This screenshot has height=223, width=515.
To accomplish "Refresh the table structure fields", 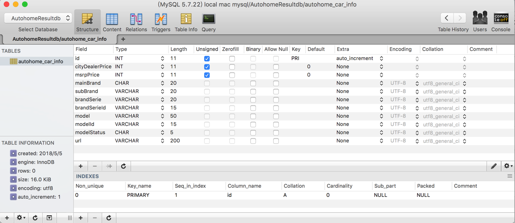I will (124, 166).
